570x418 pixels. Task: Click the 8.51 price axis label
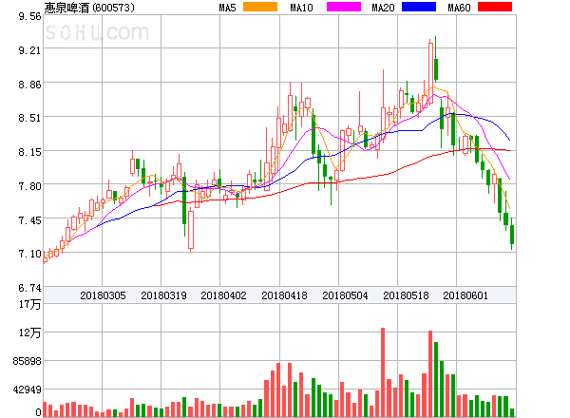(x=29, y=118)
